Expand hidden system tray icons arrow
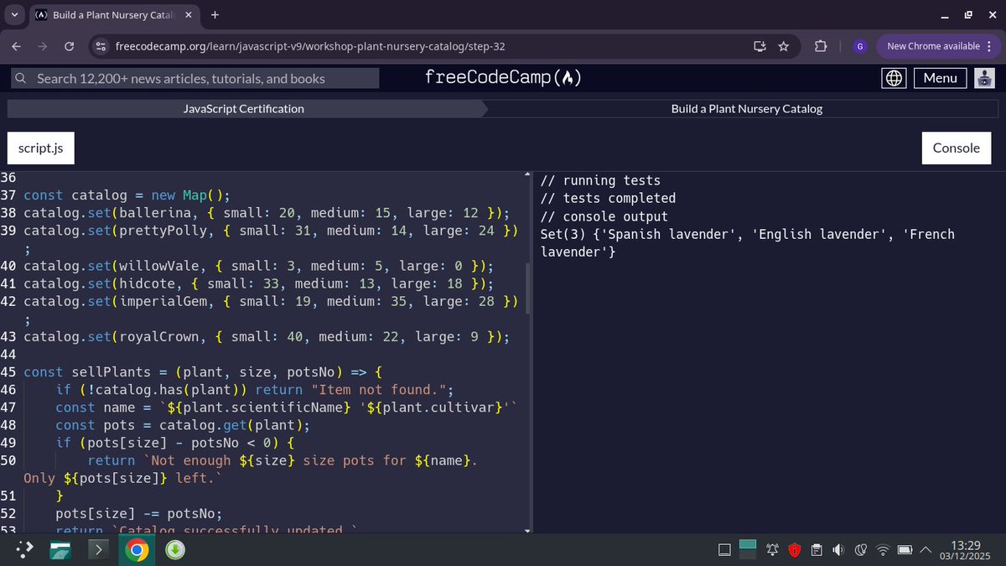 [926, 550]
